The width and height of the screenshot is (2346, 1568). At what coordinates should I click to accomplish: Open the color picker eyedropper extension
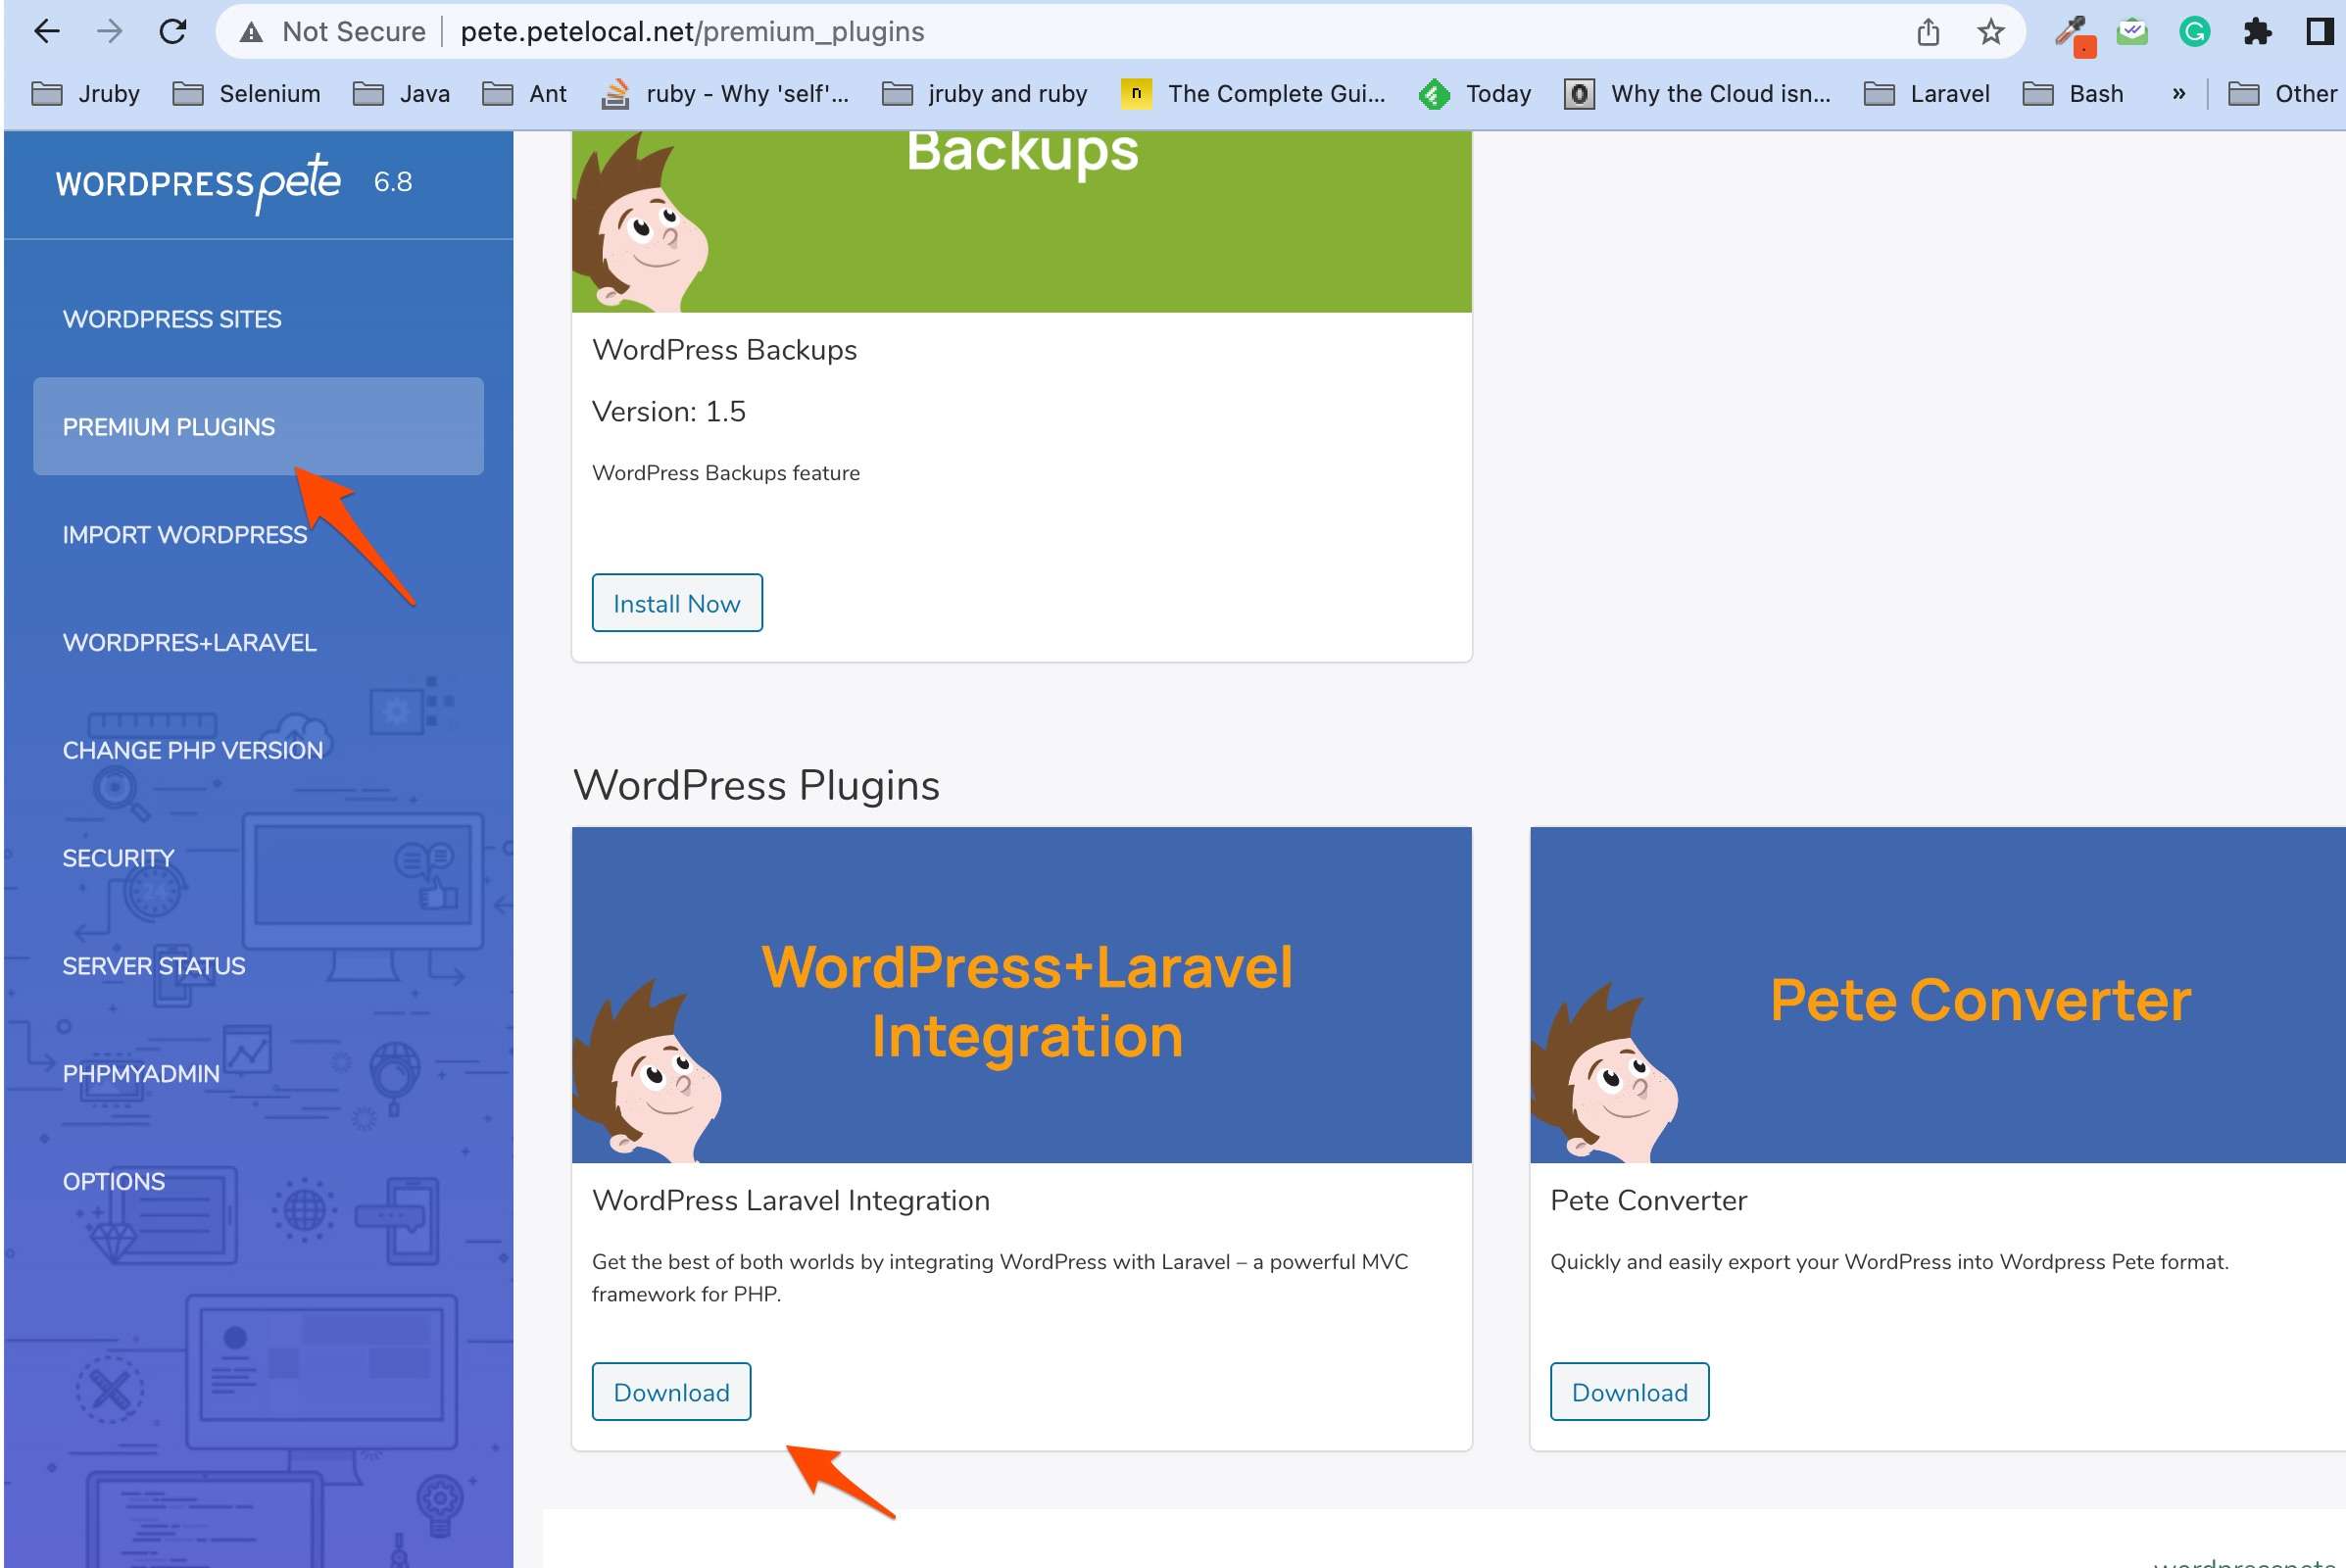point(2072,34)
